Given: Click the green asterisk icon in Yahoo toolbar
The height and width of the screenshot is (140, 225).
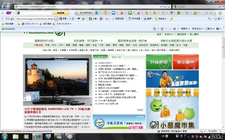Looking at the screenshot, I should point(130,13).
